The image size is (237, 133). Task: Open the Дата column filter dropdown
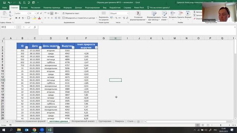pos(40,48)
